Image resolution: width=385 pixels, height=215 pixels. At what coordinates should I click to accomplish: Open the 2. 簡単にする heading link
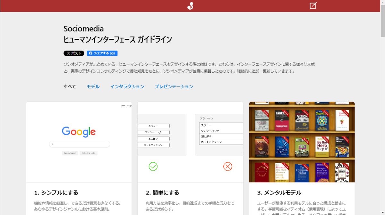(162, 193)
